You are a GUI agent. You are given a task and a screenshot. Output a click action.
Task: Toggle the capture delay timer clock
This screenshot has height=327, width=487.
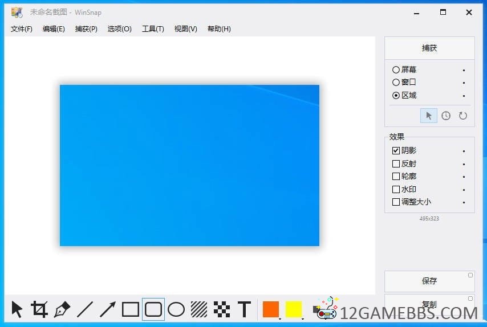[446, 116]
